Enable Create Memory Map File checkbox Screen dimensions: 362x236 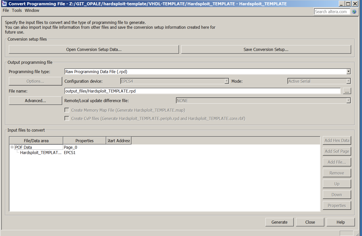coord(67,110)
